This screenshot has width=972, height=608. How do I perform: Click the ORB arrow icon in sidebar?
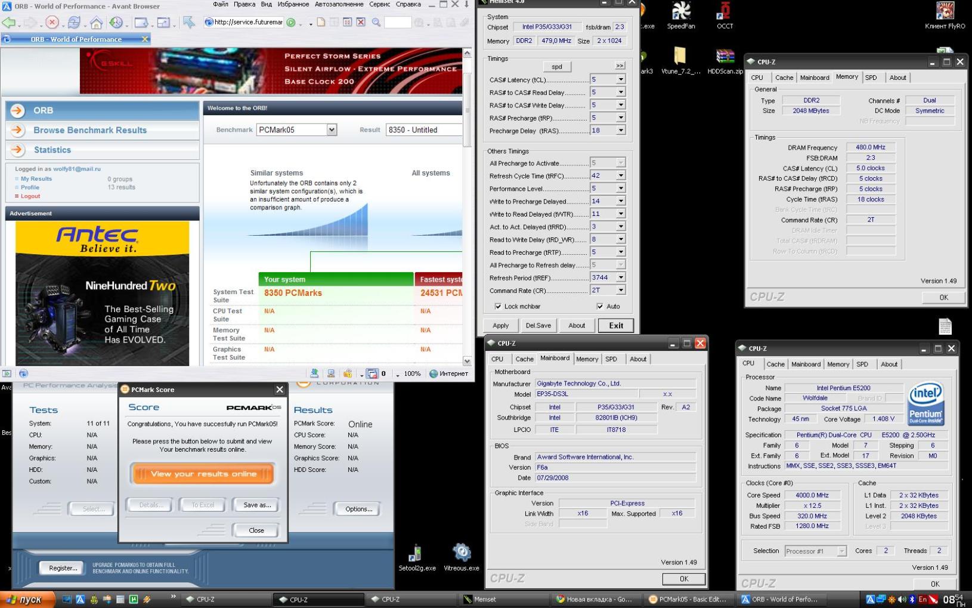tap(17, 110)
